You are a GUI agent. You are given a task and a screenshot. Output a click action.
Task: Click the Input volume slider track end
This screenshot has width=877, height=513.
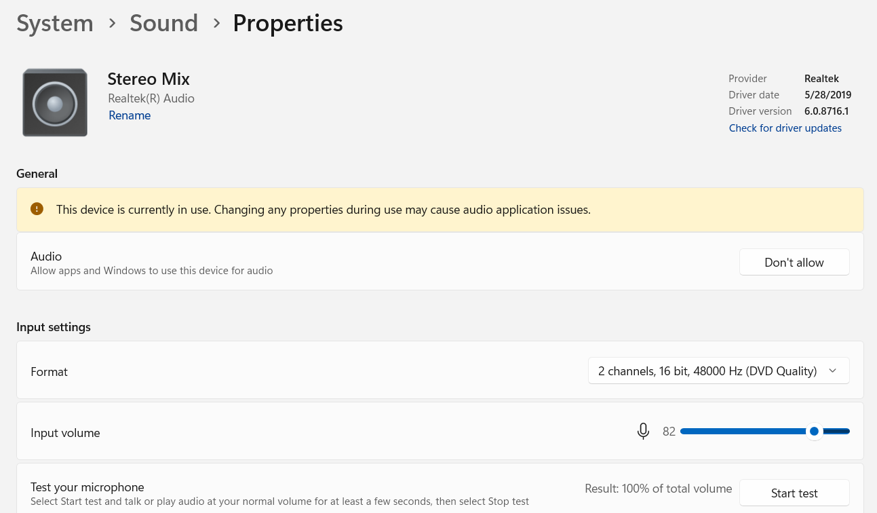tap(846, 432)
